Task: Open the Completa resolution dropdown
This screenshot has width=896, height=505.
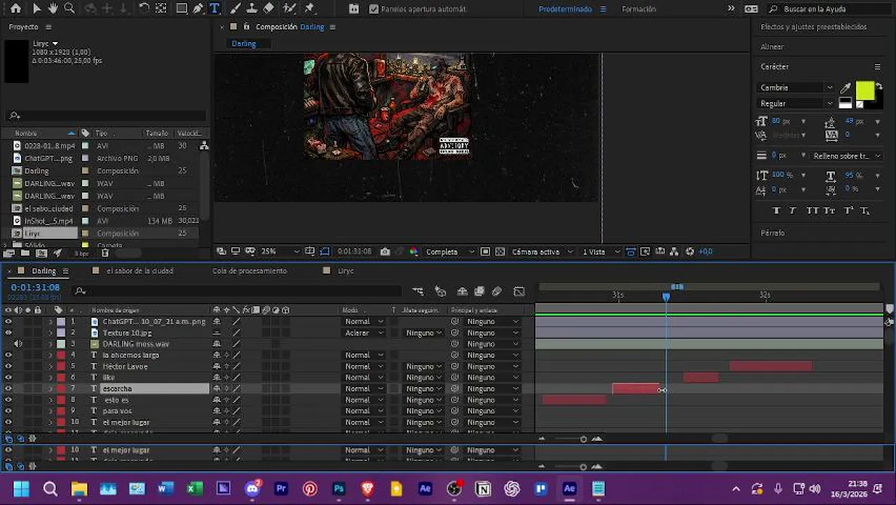Action: tap(449, 251)
